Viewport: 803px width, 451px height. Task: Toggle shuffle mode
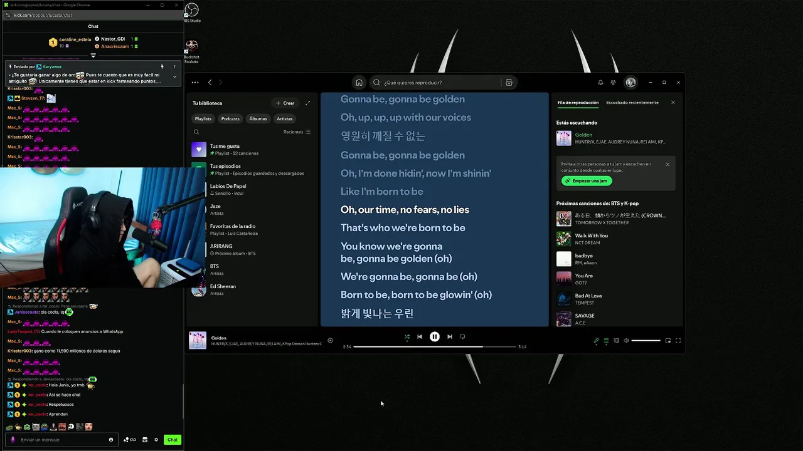point(407,336)
